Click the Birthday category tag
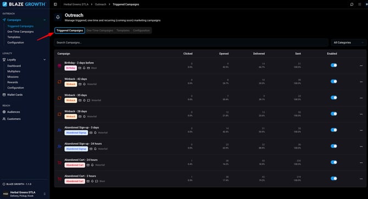This screenshot has width=368, height=199. click(x=71, y=68)
